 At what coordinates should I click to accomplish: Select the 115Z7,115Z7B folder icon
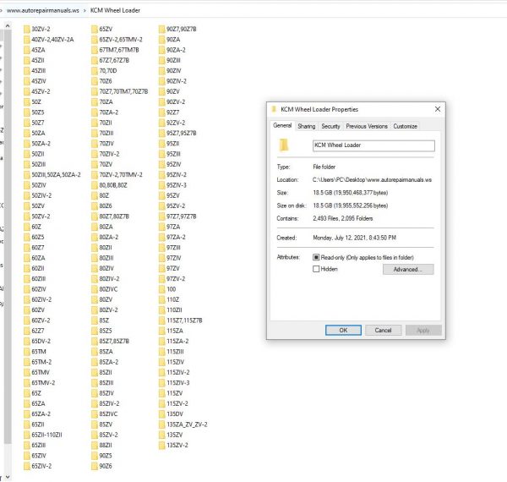click(161, 320)
